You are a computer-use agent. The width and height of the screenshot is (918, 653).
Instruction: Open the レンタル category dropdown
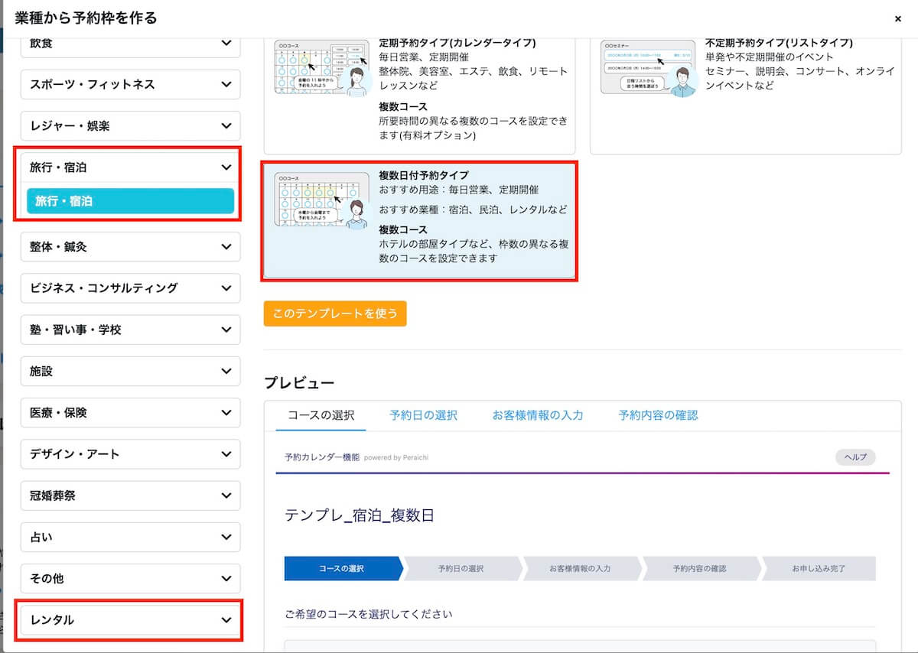click(130, 620)
